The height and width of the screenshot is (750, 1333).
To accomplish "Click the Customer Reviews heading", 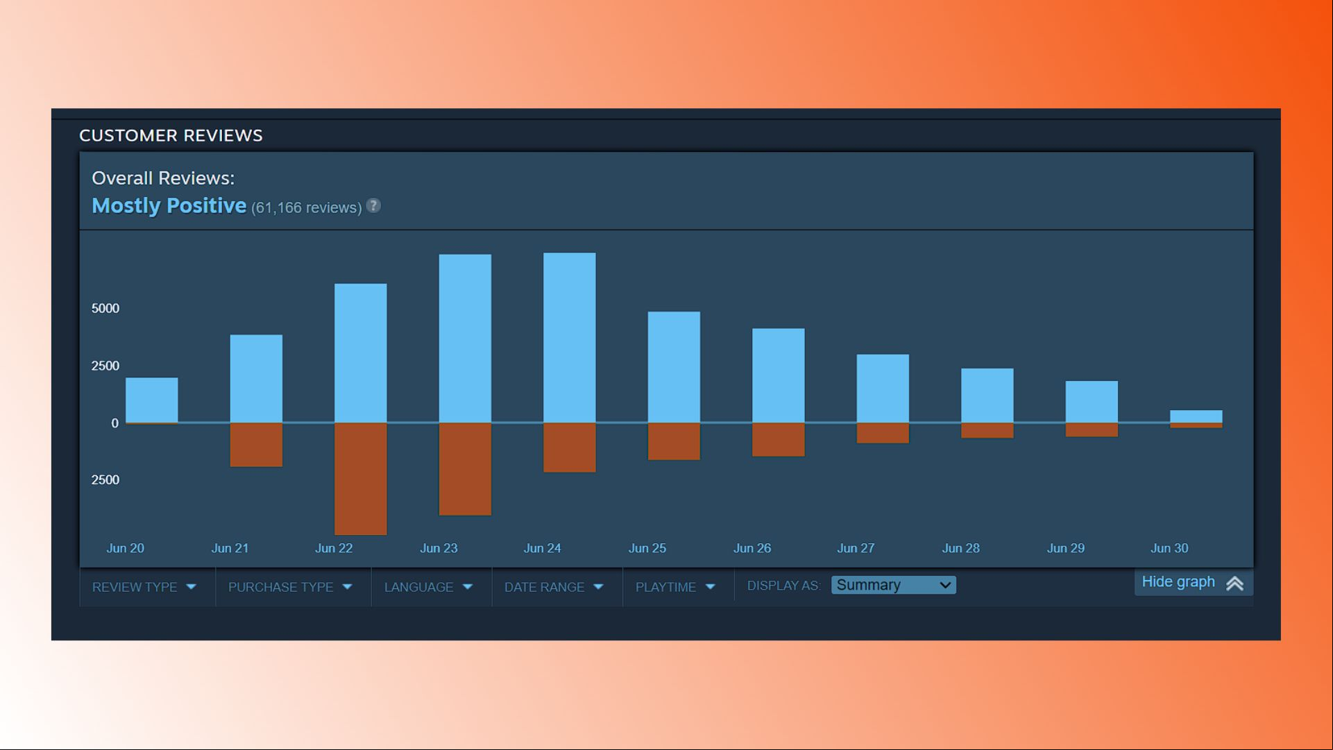I will [171, 135].
